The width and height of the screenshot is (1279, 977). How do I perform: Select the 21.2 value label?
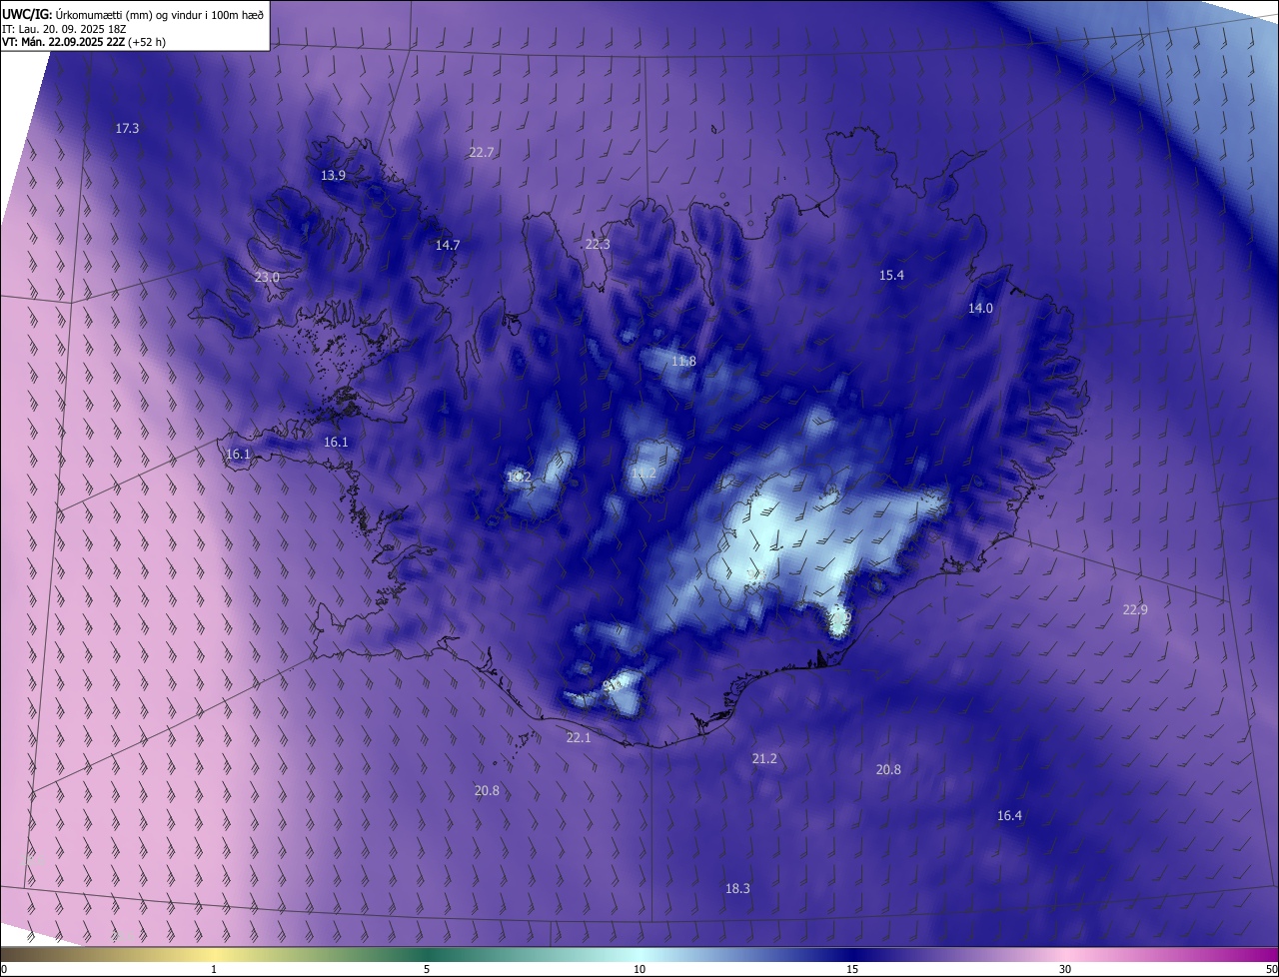[764, 758]
